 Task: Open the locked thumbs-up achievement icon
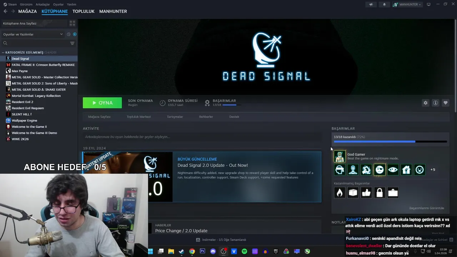point(366,193)
